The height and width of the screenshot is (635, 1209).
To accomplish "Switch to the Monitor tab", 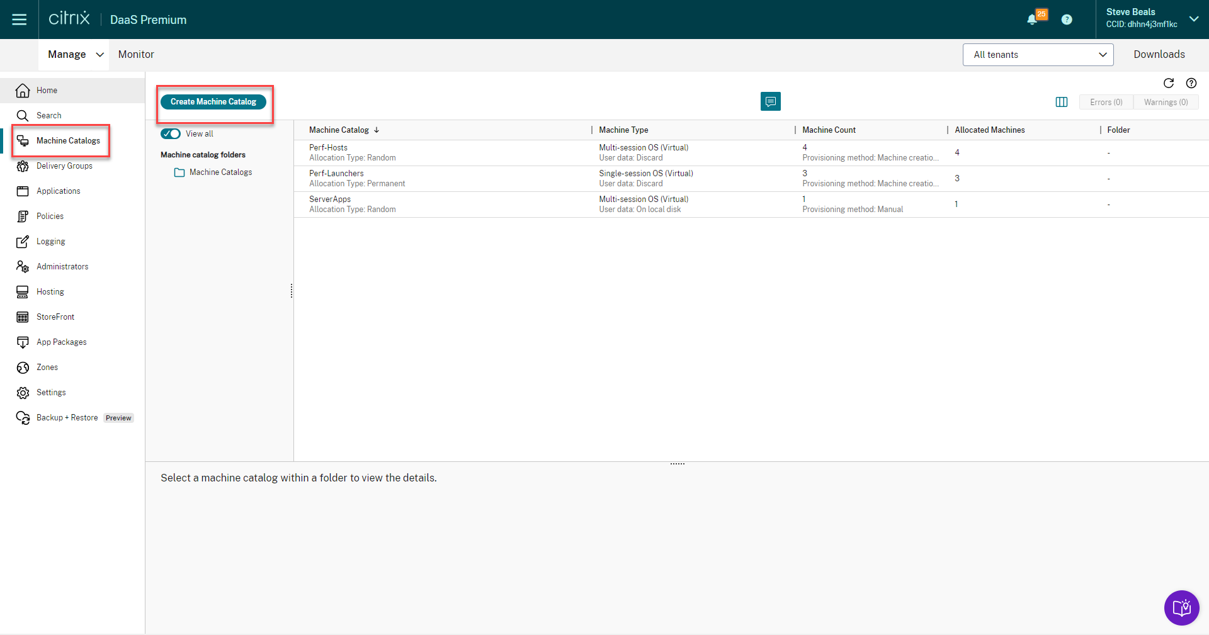I will click(136, 55).
